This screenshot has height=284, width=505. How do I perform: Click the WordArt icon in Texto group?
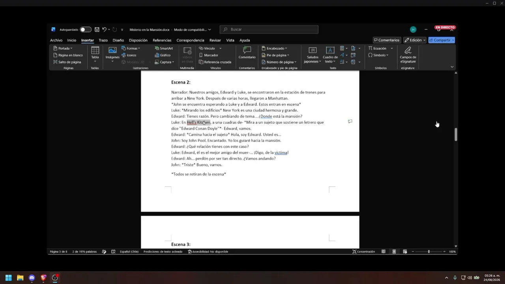click(342, 55)
